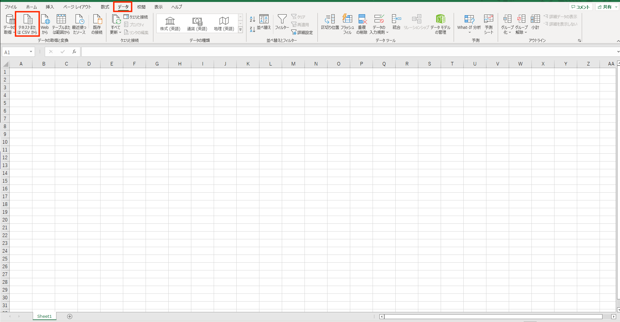Open 詳細設定 advanced filter
620x322 pixels.
coord(302,32)
